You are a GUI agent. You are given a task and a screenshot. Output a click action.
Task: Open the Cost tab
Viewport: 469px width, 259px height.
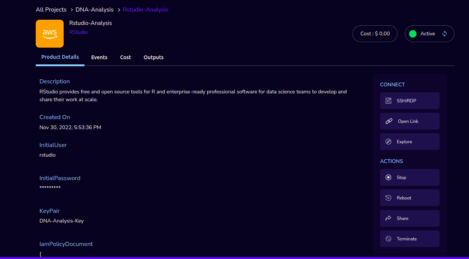(x=125, y=57)
